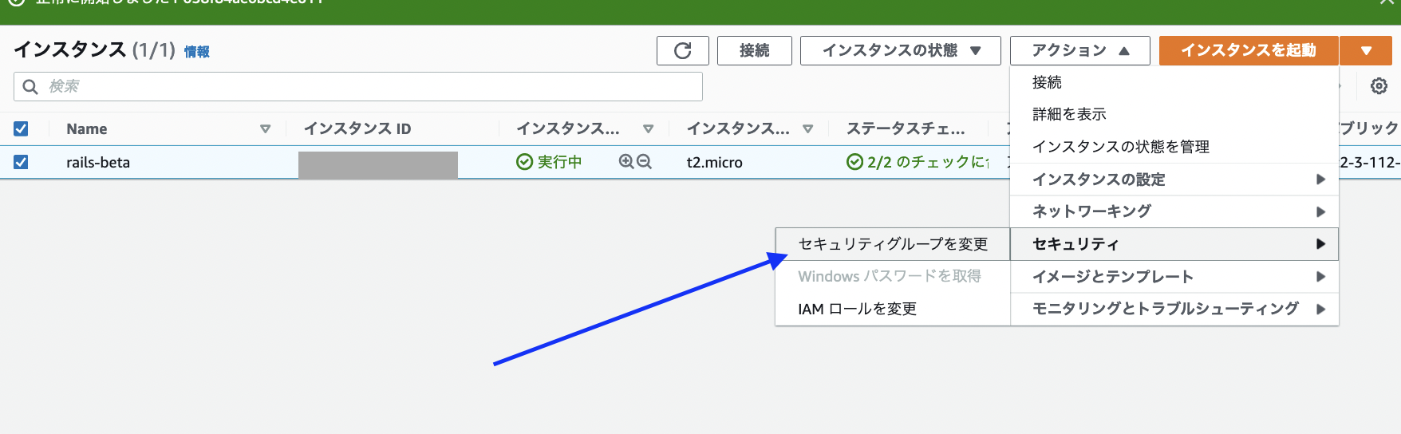
Task: Click the t2.micro instance type cell
Action: (x=714, y=162)
